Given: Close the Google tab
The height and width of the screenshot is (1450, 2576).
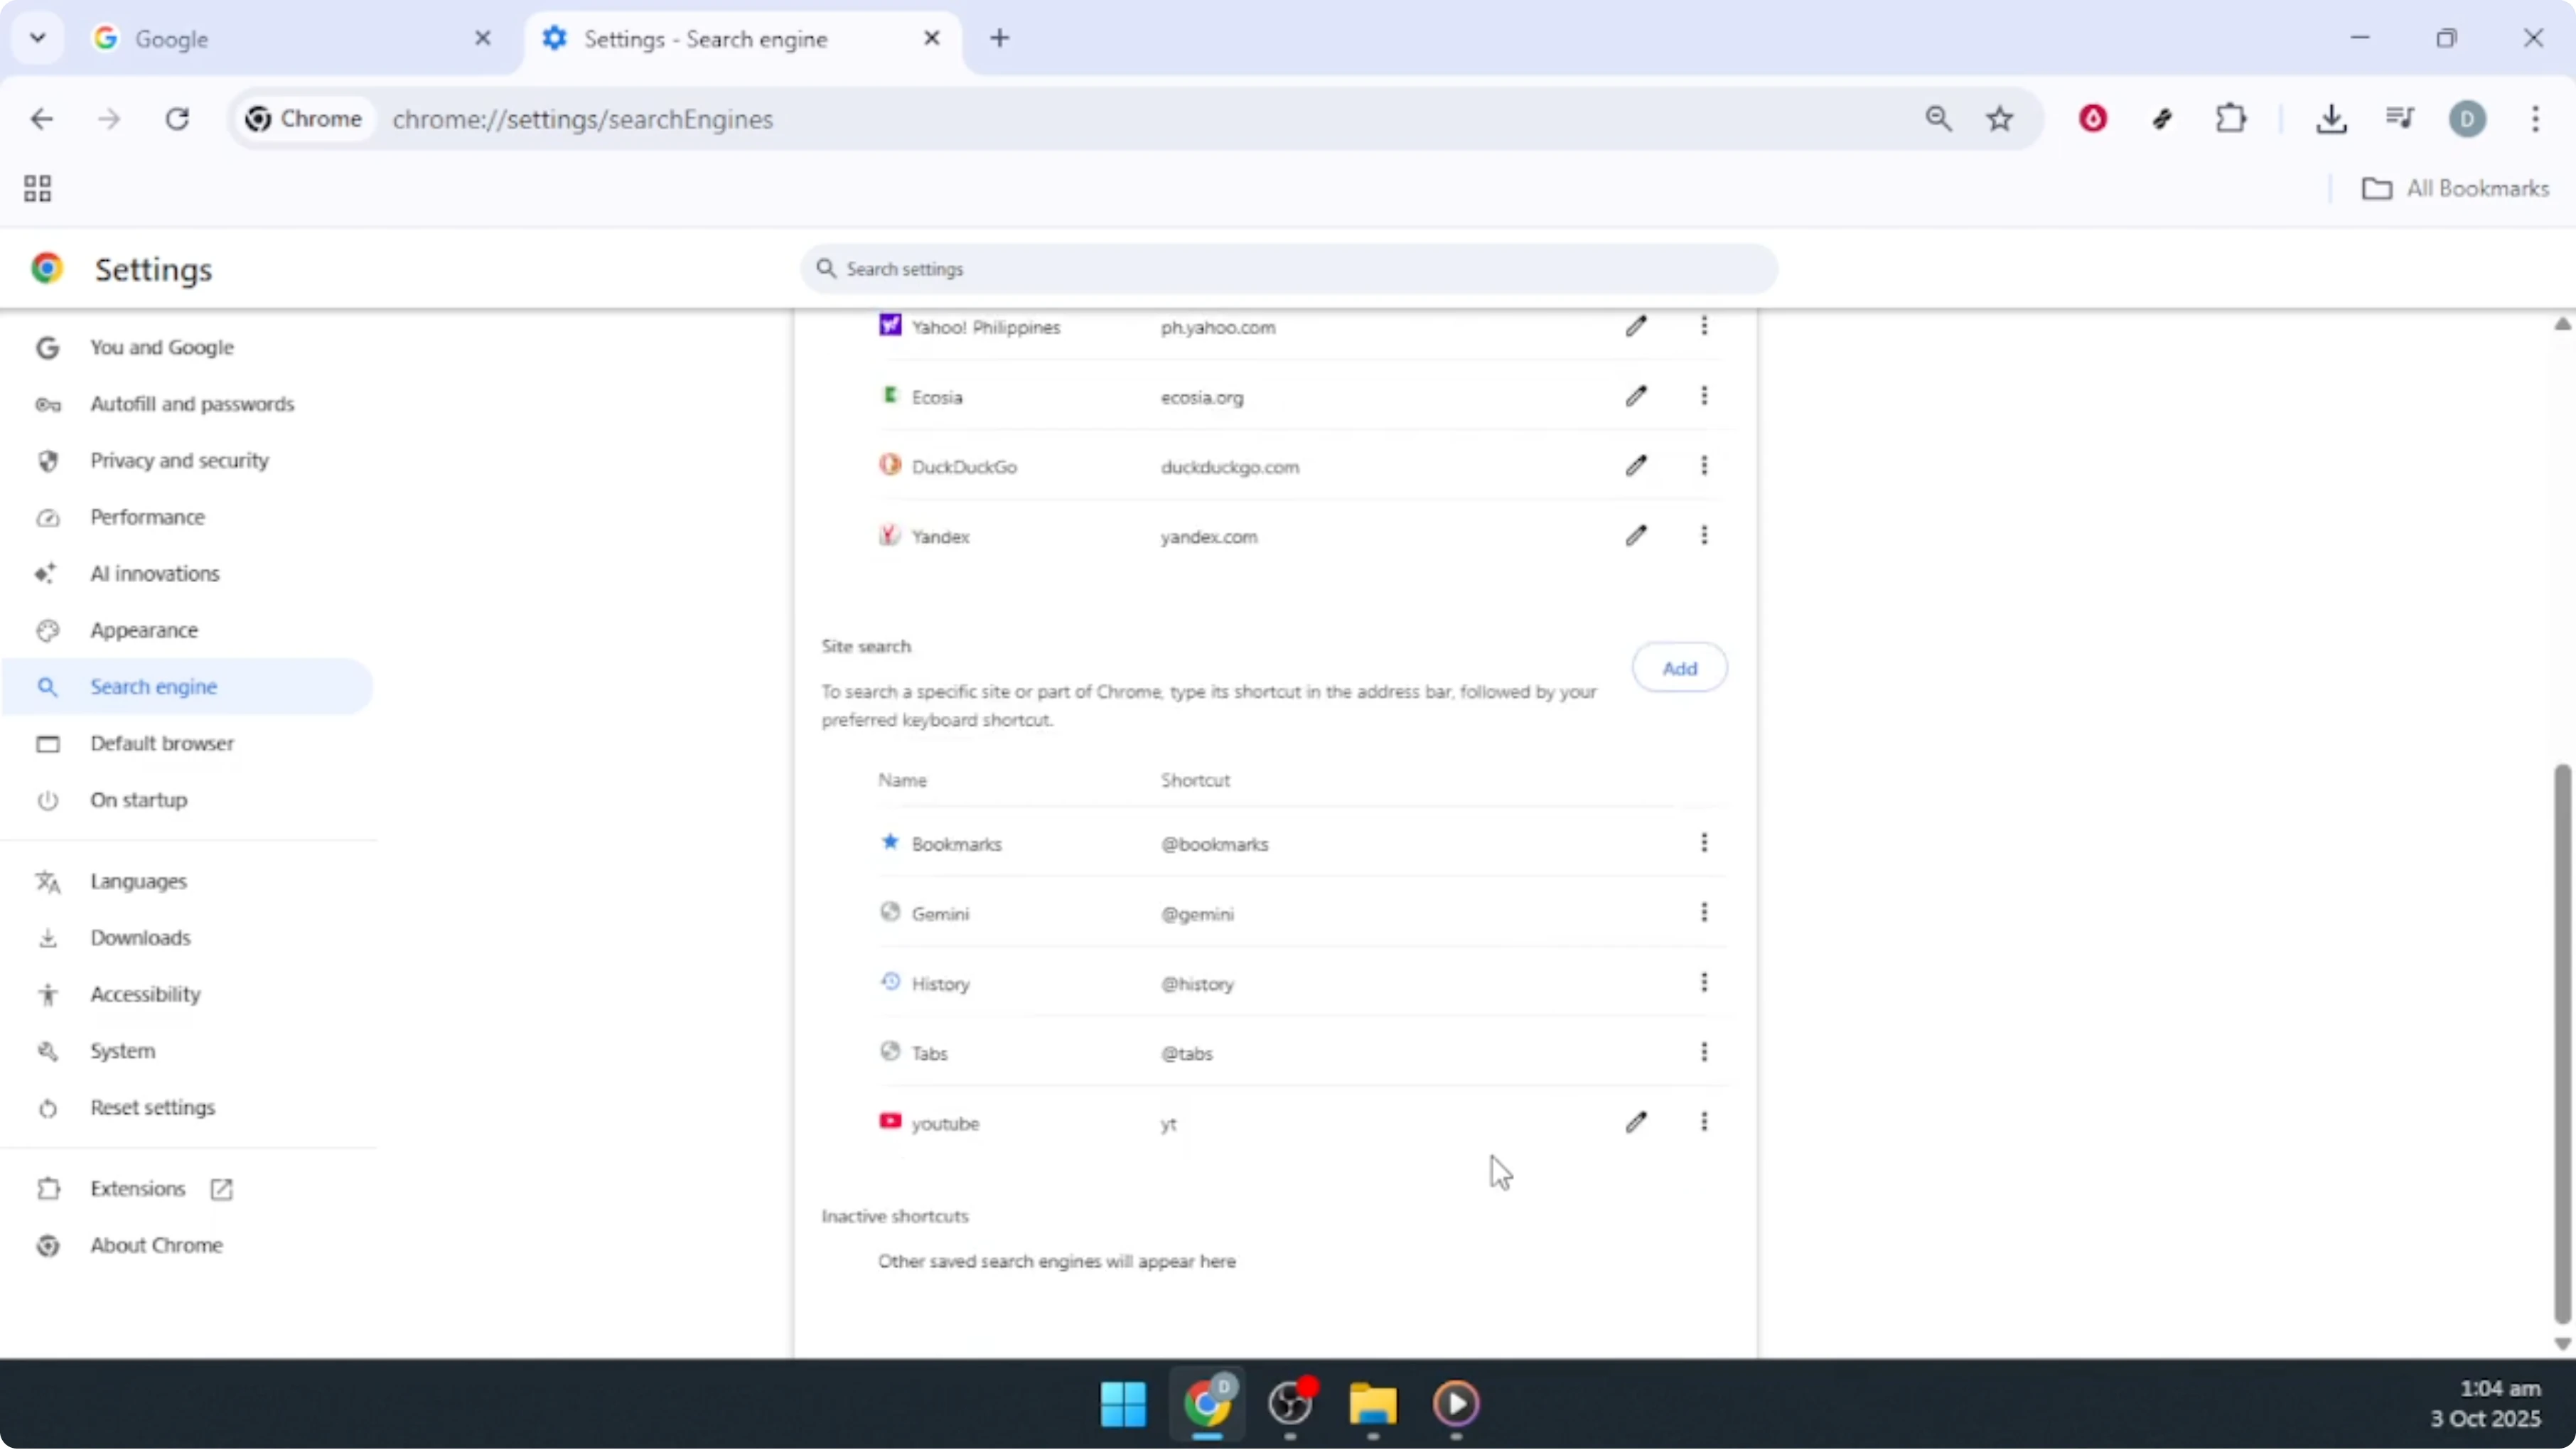Looking at the screenshot, I should click(482, 38).
